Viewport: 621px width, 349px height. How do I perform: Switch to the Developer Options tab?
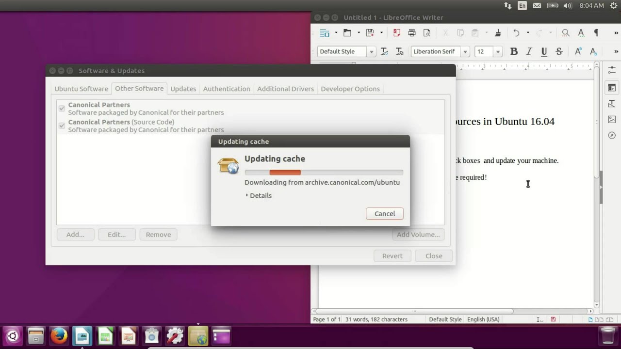(350, 89)
